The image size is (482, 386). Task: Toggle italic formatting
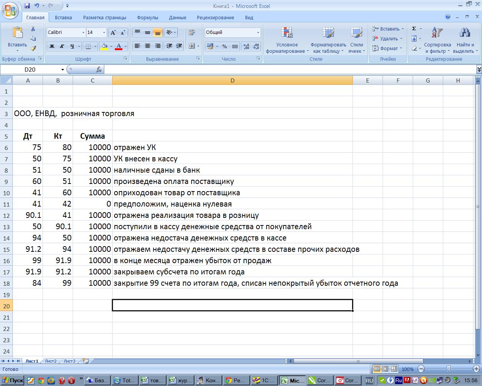click(x=62, y=46)
